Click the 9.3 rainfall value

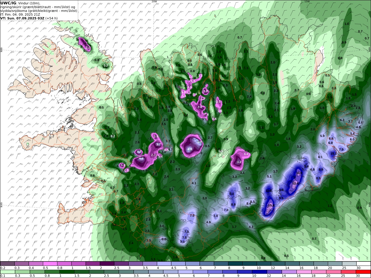[x=232, y=194]
